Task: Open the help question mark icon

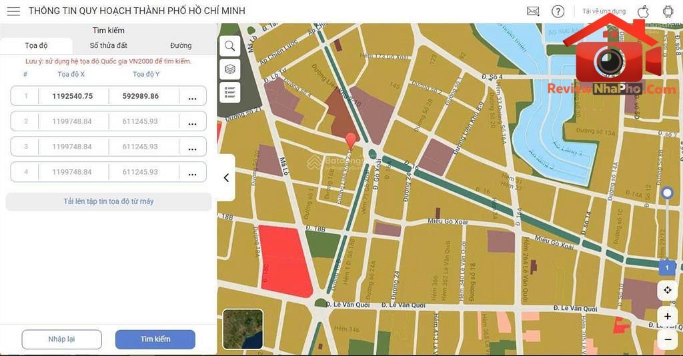Action: (558, 11)
